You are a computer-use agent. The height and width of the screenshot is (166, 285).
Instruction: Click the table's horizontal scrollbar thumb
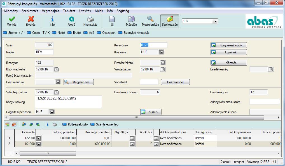point(48,153)
